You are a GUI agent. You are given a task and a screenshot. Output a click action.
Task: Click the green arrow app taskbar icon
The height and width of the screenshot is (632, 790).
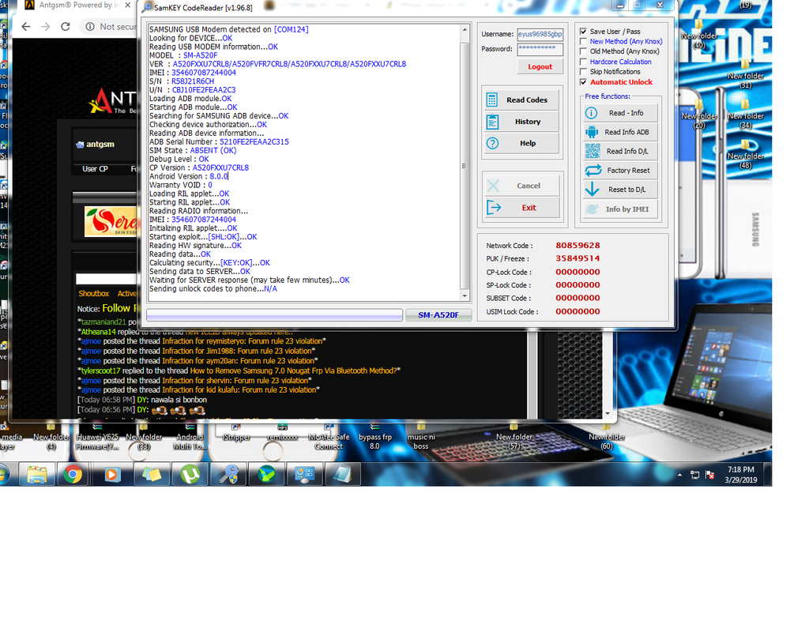[x=266, y=475]
